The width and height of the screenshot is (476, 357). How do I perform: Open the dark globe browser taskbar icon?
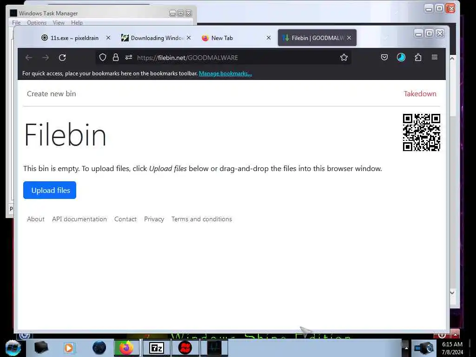pyautogui.click(x=99, y=348)
